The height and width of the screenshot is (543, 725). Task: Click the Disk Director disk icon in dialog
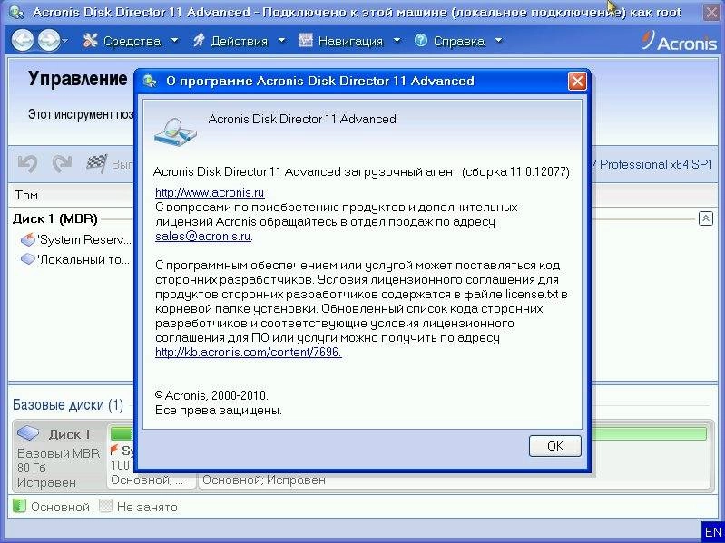pos(175,132)
